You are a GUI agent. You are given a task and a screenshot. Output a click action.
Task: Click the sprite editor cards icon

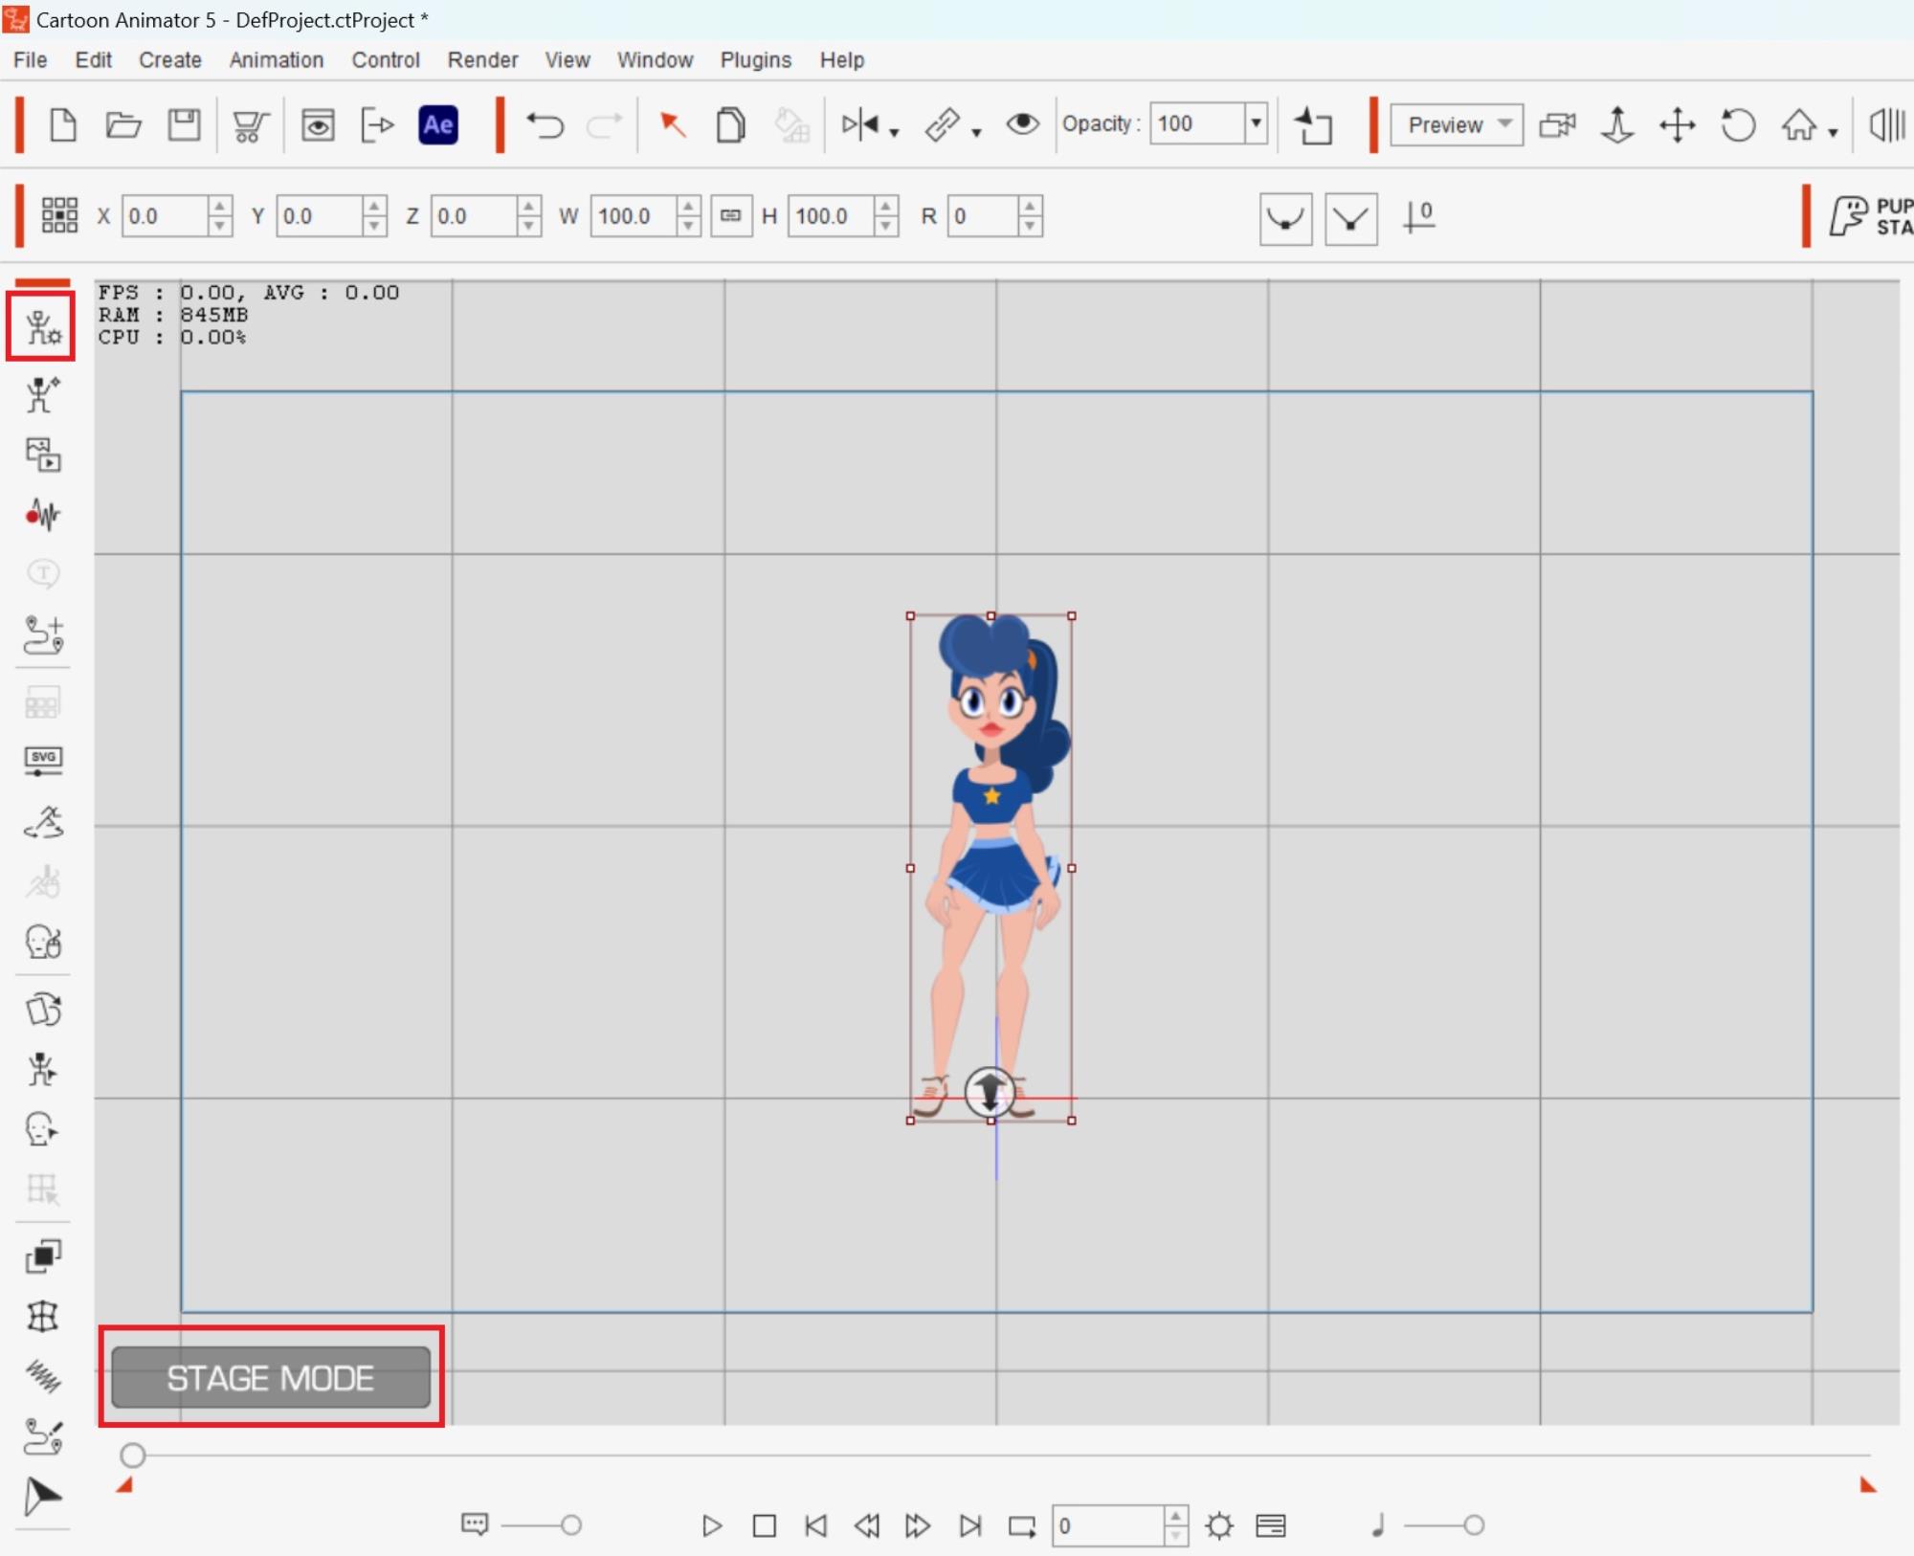tap(43, 1009)
